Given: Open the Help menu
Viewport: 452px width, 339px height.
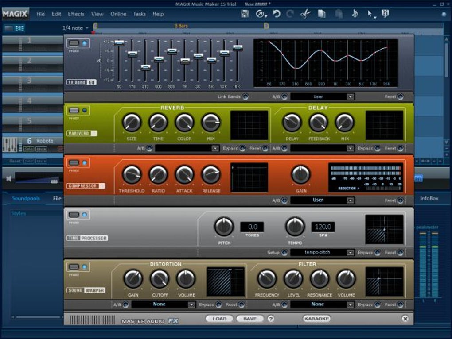Looking at the screenshot, I should (158, 14).
